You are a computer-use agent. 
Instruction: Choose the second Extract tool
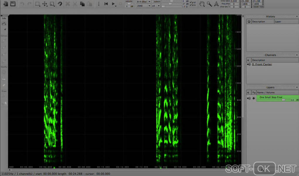tap(4, 47)
